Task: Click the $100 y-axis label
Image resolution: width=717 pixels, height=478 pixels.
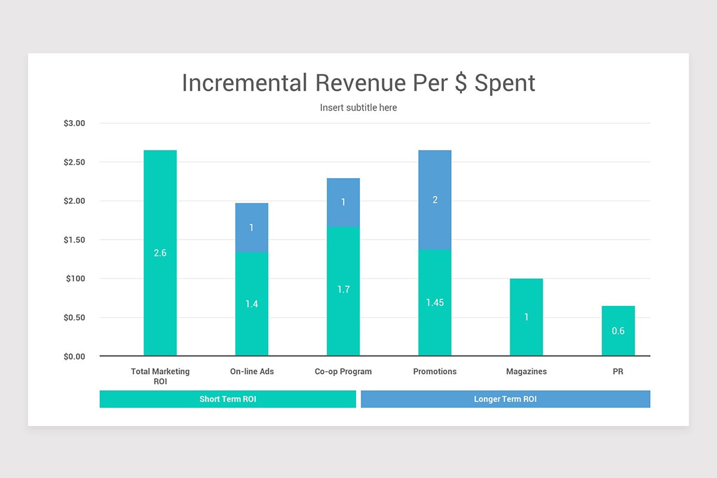Action: [76, 279]
